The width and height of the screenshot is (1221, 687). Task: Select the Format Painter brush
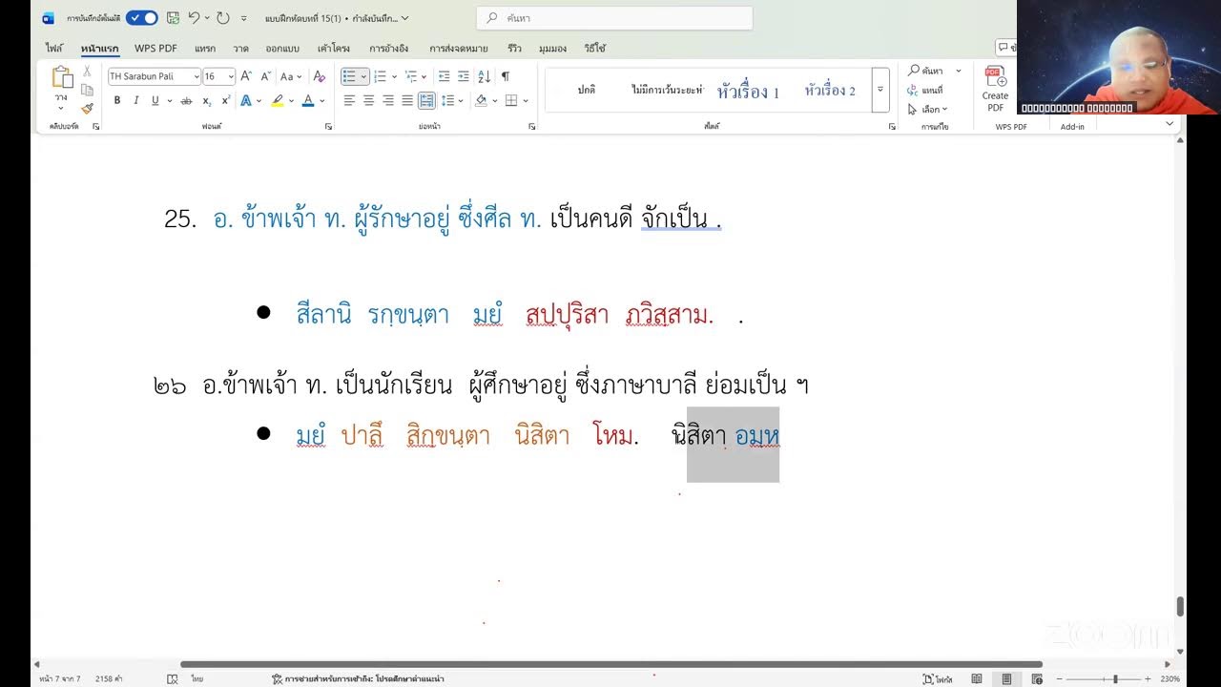(x=87, y=108)
